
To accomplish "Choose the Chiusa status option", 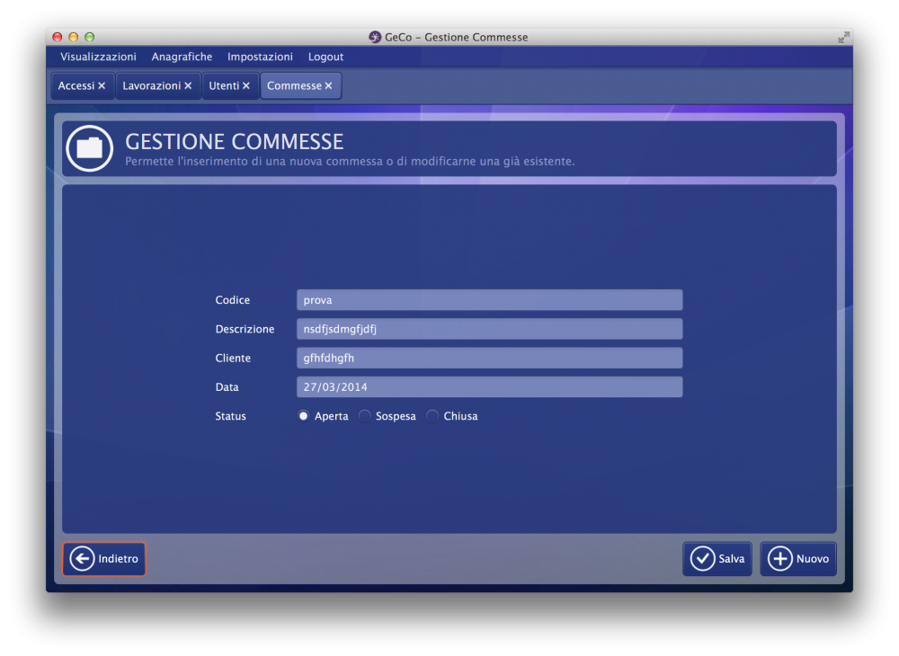I will click(432, 416).
